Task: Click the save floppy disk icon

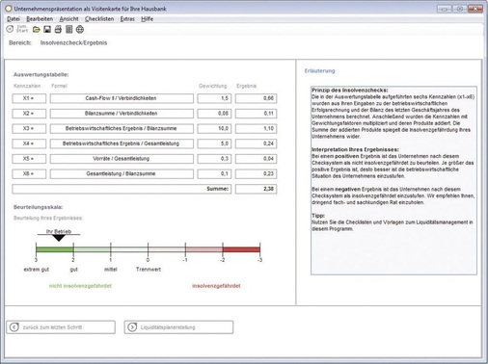Action: [47, 30]
